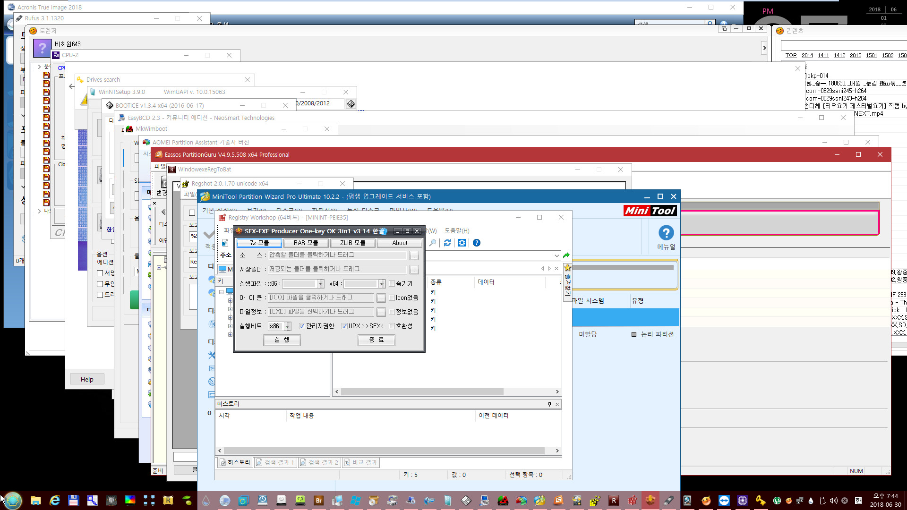Switch to the ZLIB 모듈 tab
Image resolution: width=907 pixels, height=510 pixels.
pos(352,243)
